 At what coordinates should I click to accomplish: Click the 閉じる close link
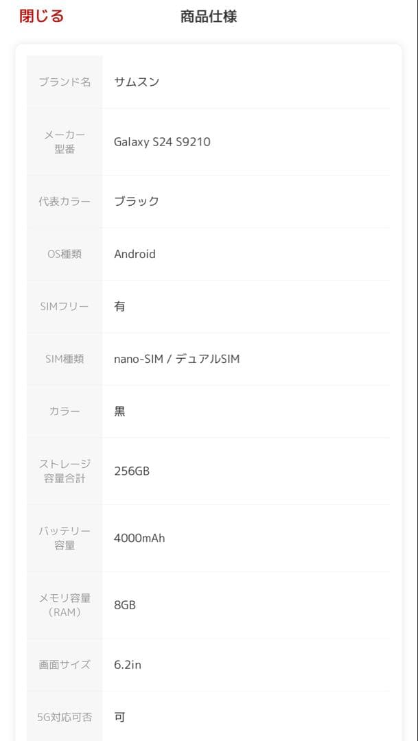[x=40, y=15]
